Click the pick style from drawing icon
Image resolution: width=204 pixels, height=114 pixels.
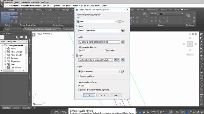coord(123,60)
